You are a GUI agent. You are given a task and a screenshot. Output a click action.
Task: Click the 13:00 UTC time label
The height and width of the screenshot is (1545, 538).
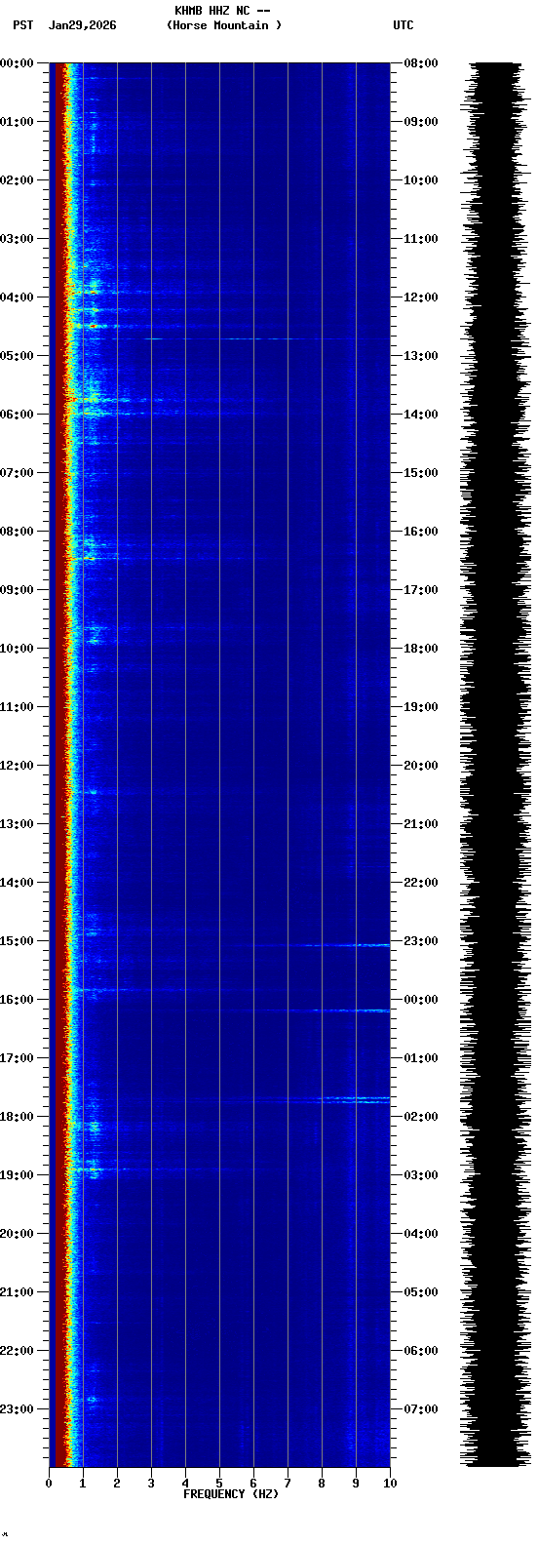pyautogui.click(x=421, y=356)
